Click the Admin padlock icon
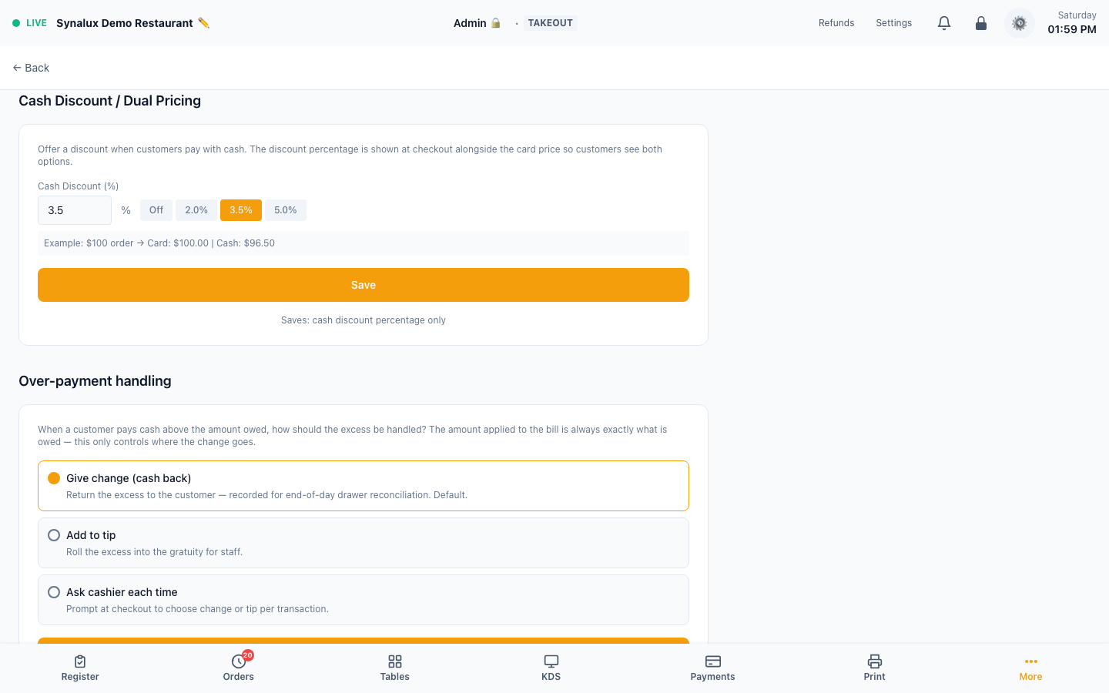Image resolution: width=1109 pixels, height=693 pixels. pyautogui.click(x=496, y=23)
